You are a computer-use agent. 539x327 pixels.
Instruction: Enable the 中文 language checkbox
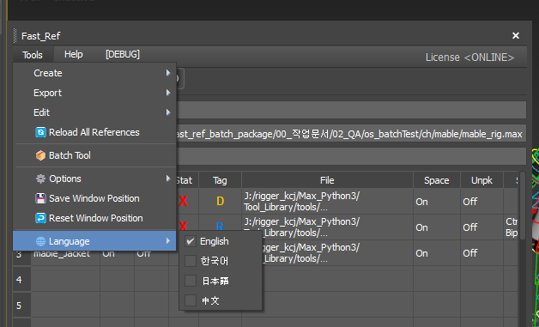[x=190, y=300]
